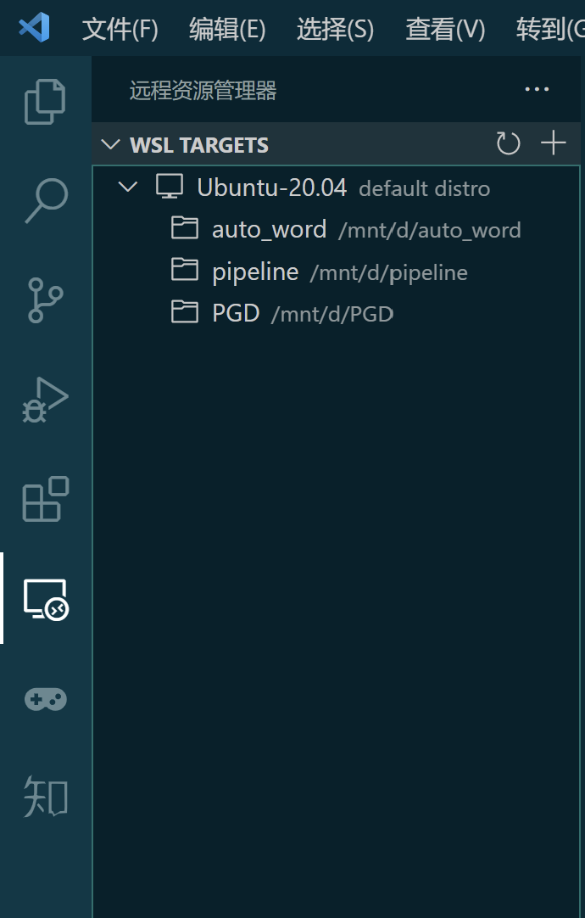585x918 pixels.
Task: Collapse the Ubuntu-20.04 distro tree
Action: [x=126, y=188]
